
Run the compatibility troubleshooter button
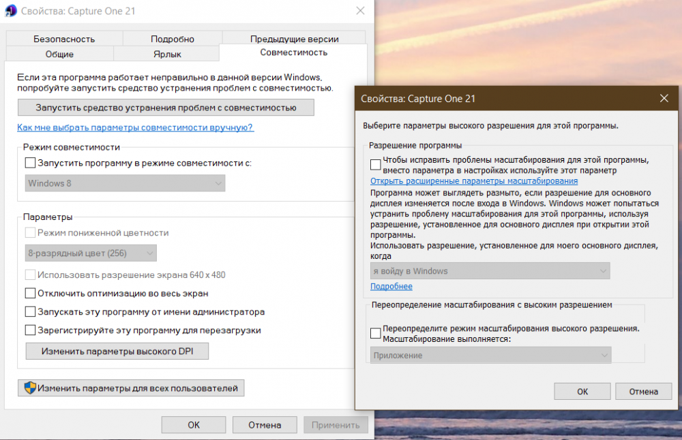(166, 108)
